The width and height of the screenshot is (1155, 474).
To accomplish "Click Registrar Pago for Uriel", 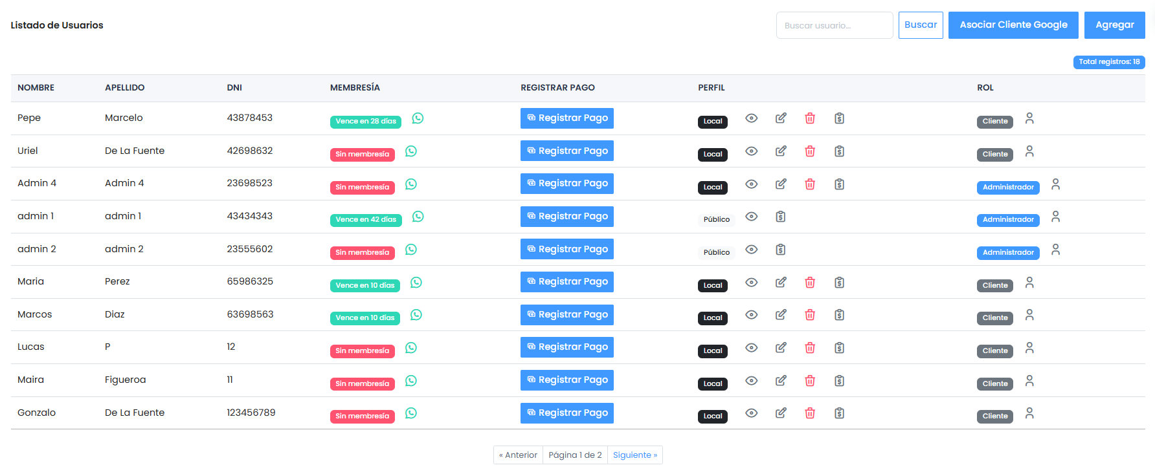I will click(x=566, y=151).
